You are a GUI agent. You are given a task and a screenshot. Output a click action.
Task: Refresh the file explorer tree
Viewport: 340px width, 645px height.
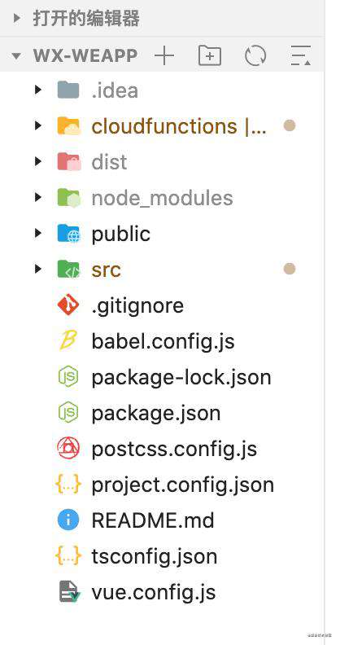tap(255, 55)
